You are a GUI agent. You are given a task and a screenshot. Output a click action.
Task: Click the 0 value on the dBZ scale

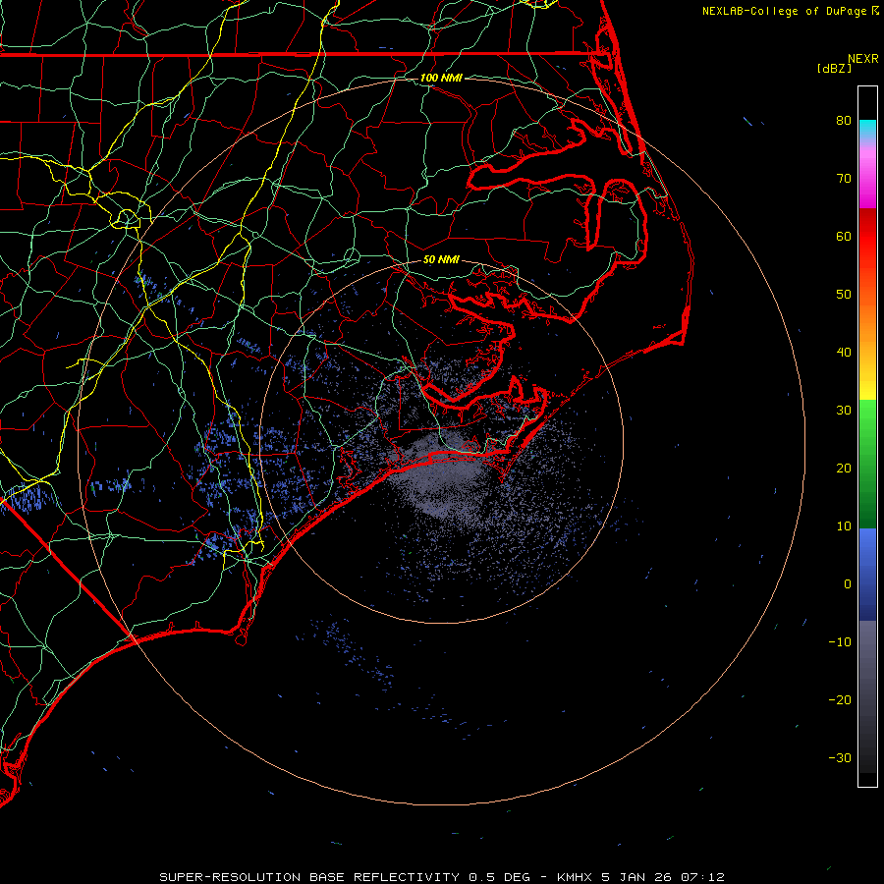848,584
